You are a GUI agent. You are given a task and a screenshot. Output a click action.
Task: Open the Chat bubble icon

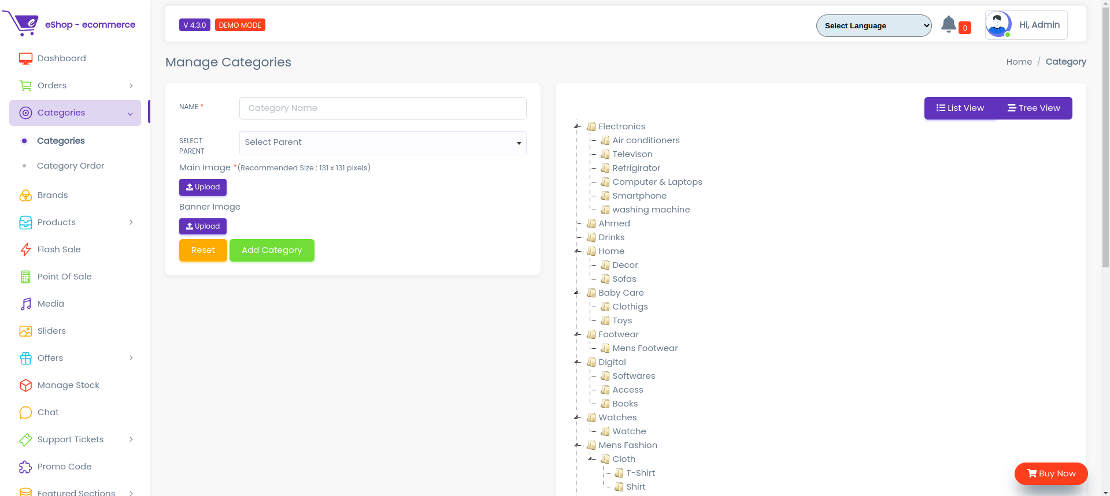[x=25, y=412]
